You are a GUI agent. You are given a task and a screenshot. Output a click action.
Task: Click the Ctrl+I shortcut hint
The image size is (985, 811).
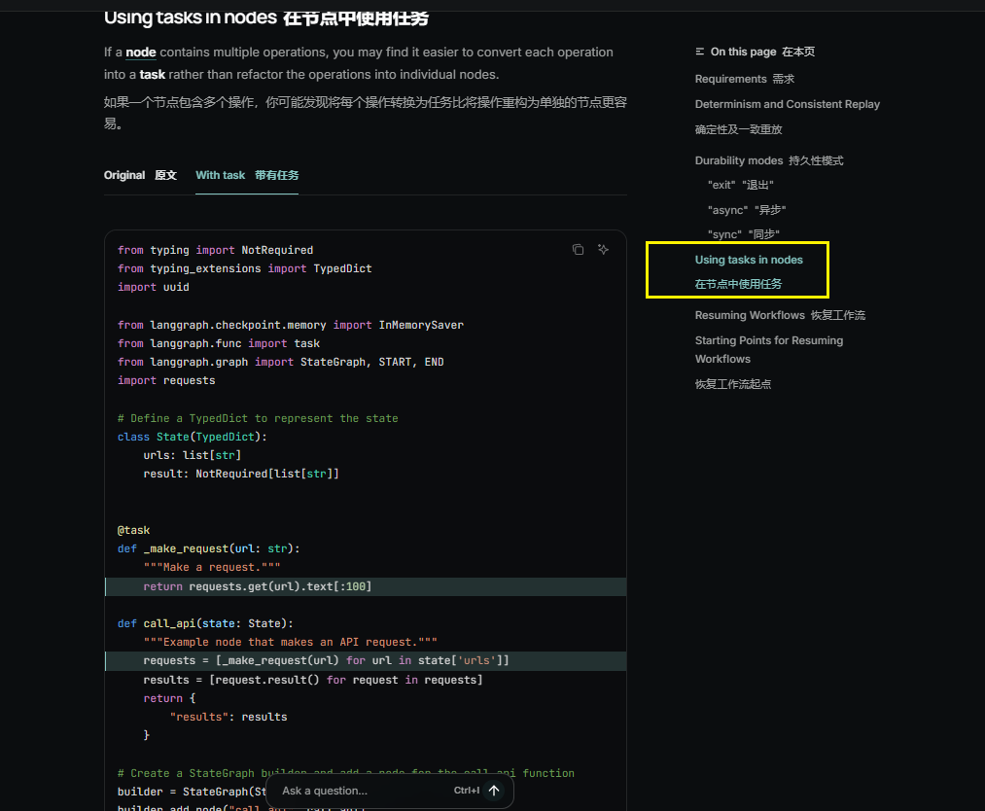467,791
